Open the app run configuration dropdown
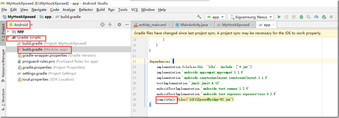 point(215,17)
